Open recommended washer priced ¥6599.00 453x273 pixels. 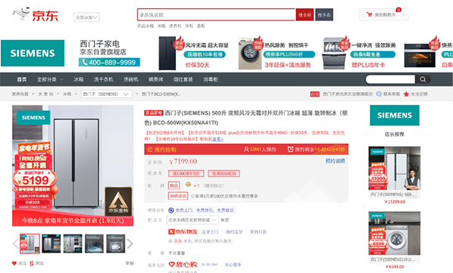point(394,240)
